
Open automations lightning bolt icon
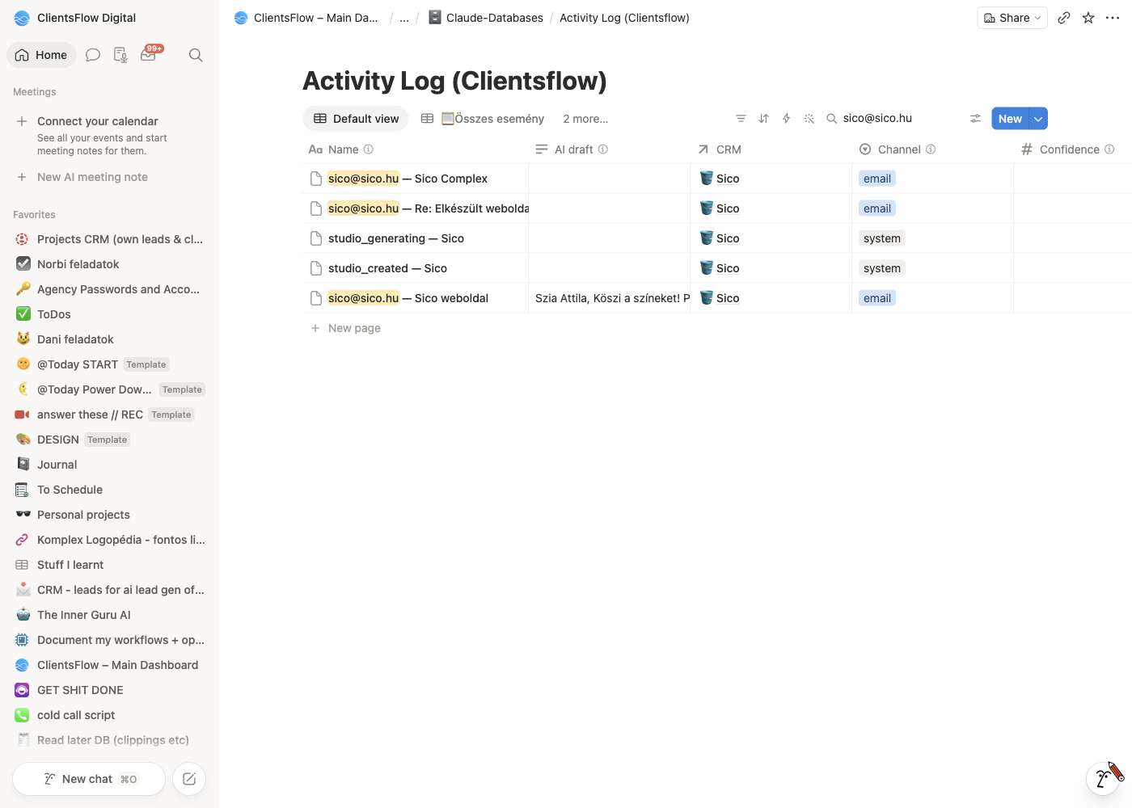pyautogui.click(x=786, y=119)
